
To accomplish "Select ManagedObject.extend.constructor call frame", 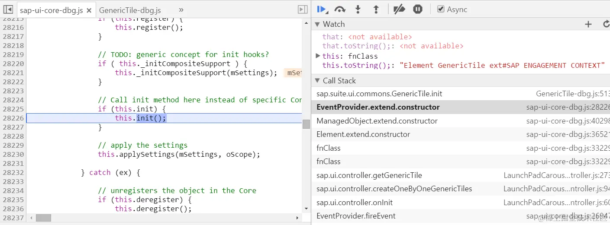I will click(x=461, y=121).
